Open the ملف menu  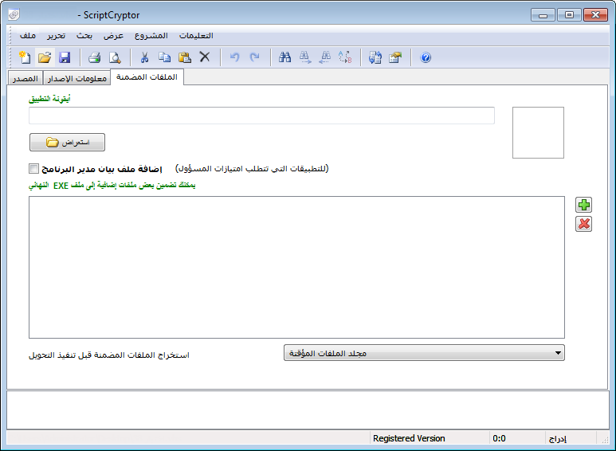coord(28,36)
